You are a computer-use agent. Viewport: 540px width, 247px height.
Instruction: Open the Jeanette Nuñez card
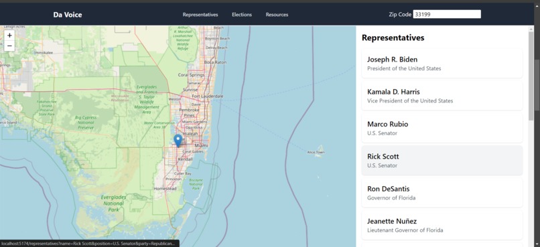[x=442, y=225]
